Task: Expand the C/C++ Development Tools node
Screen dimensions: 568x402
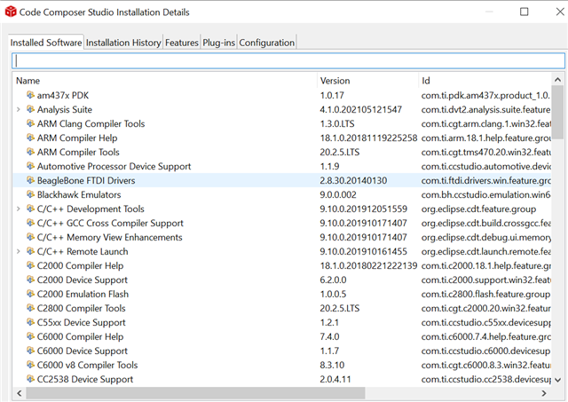Action: coord(19,209)
